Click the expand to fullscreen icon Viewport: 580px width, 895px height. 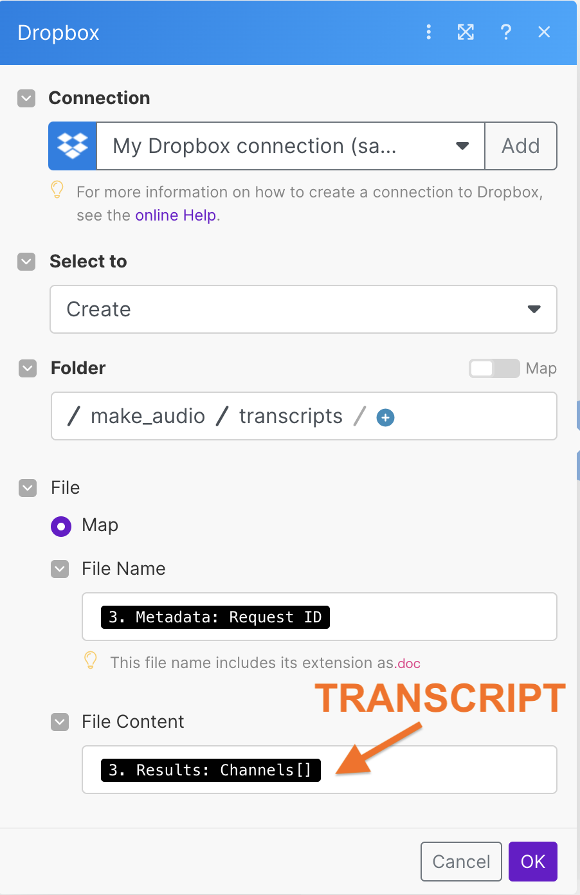click(x=466, y=32)
